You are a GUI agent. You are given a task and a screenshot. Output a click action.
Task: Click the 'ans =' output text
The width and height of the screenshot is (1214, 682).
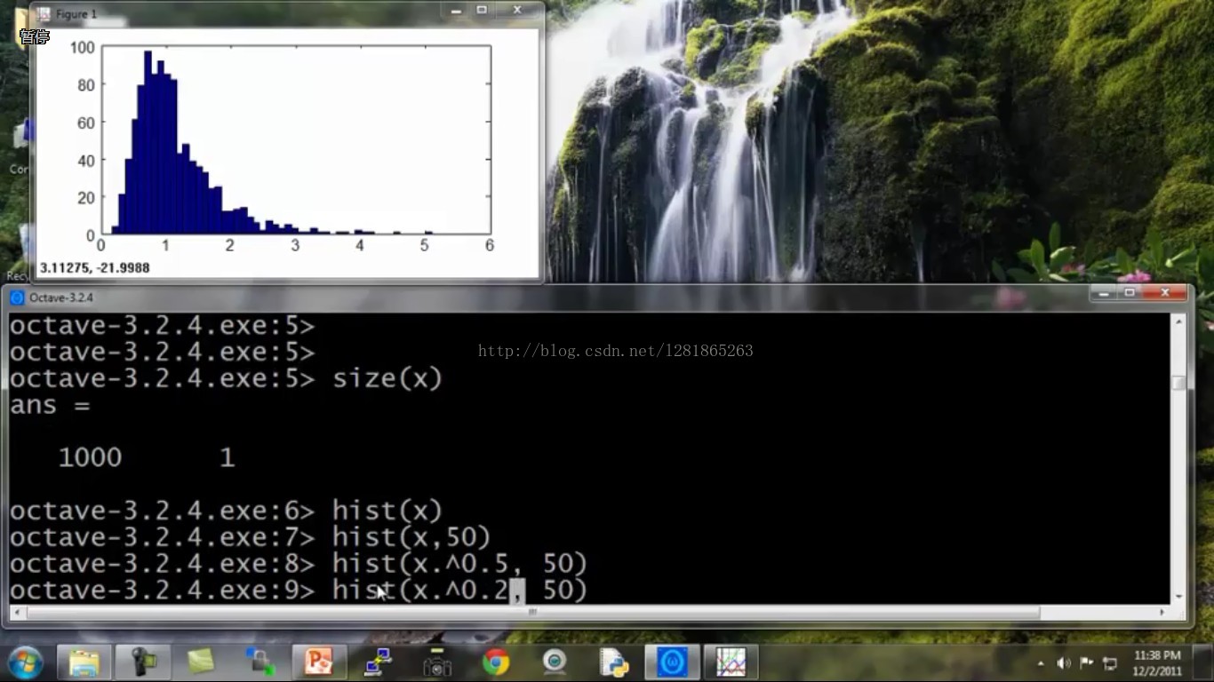point(51,406)
